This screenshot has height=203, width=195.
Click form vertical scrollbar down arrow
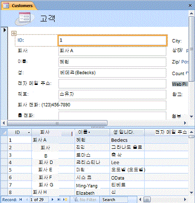click(192, 117)
